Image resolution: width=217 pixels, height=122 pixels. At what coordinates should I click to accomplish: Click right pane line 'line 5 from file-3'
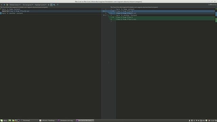pyautogui.click(x=124, y=17)
